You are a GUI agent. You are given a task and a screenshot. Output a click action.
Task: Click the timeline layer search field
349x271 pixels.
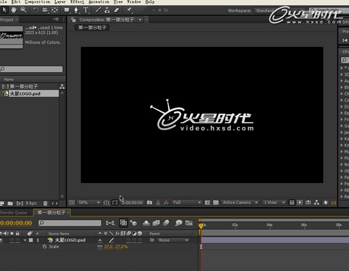70,223
